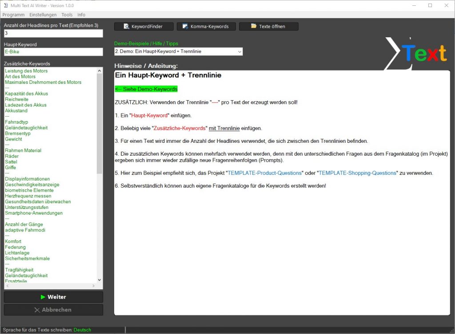Click the Haupt-Keyword field containing E-Bike
455x334 pixels.
click(53, 52)
